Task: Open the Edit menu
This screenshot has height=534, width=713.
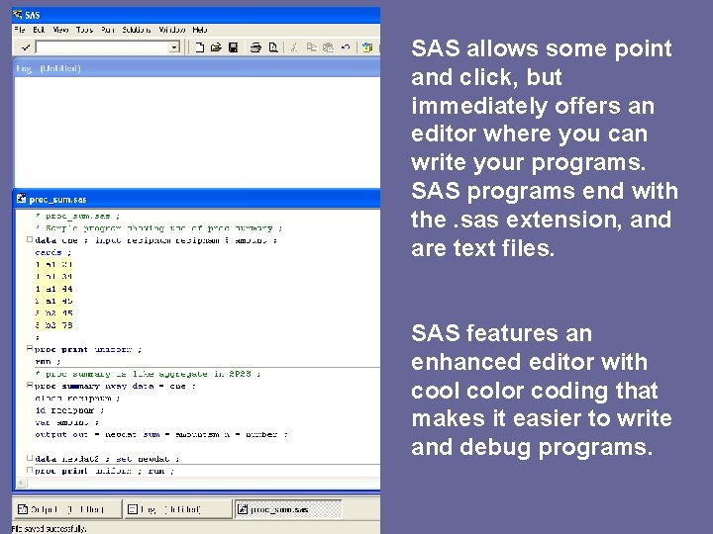Action: click(39, 30)
